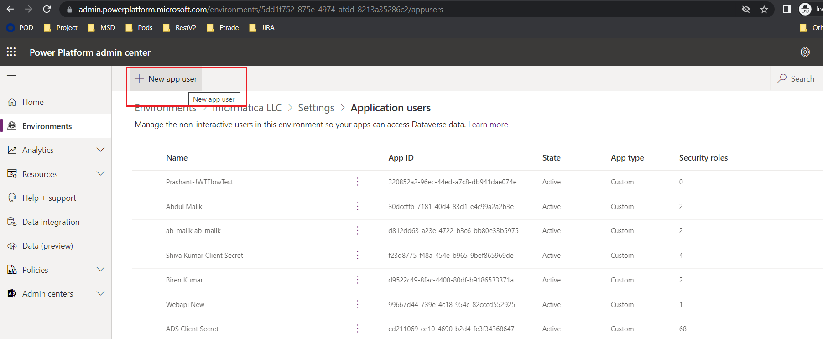
Task: Click the browser reload icon
Action: click(47, 9)
